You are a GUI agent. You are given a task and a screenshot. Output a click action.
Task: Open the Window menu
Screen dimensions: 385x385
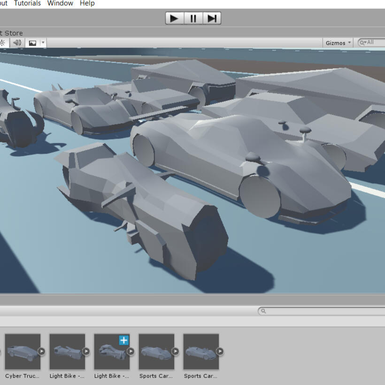(x=60, y=3)
